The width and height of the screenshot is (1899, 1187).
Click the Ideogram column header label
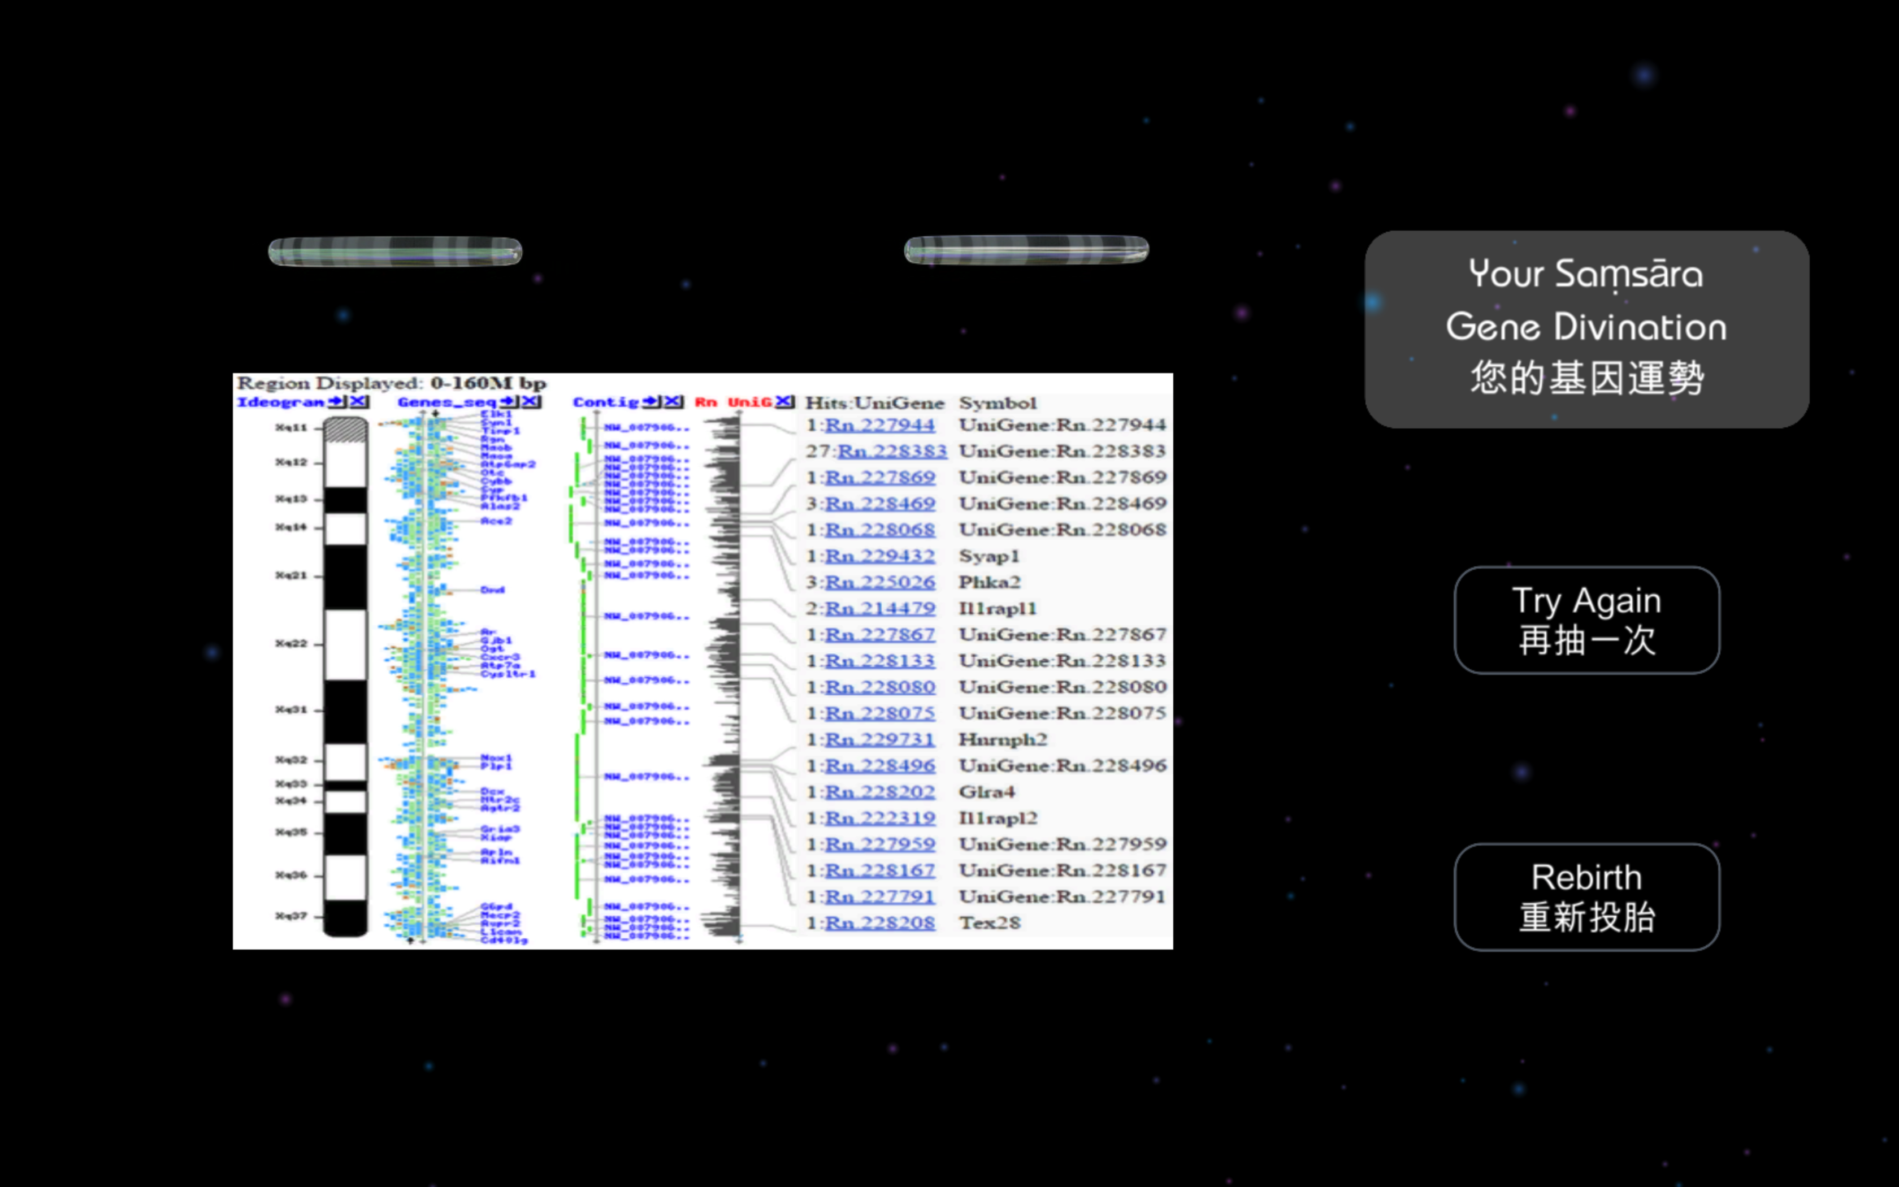tap(281, 402)
